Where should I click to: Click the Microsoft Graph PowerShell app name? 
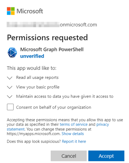(x=52, y=50)
